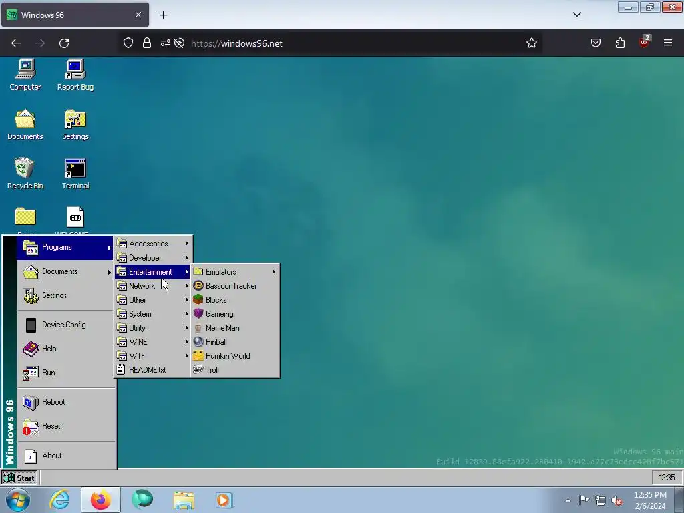Expand the System program folder
Viewport: 684px width, 513px height.
(x=153, y=314)
